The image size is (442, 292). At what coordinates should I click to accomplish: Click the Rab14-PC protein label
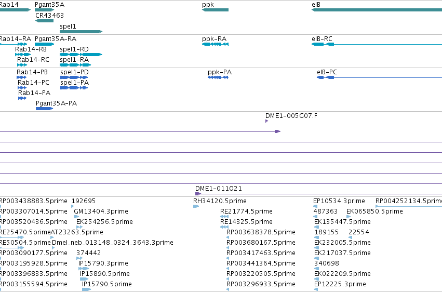33,82
